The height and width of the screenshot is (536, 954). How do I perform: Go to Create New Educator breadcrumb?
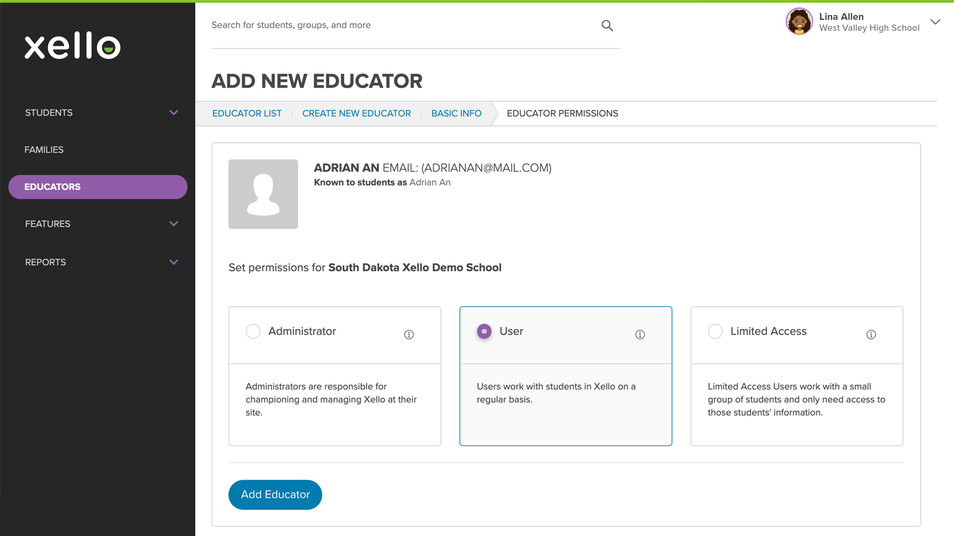[x=357, y=114]
